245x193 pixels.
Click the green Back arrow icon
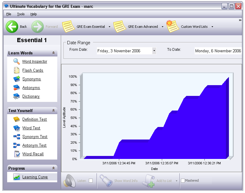pyautogui.click(x=12, y=27)
